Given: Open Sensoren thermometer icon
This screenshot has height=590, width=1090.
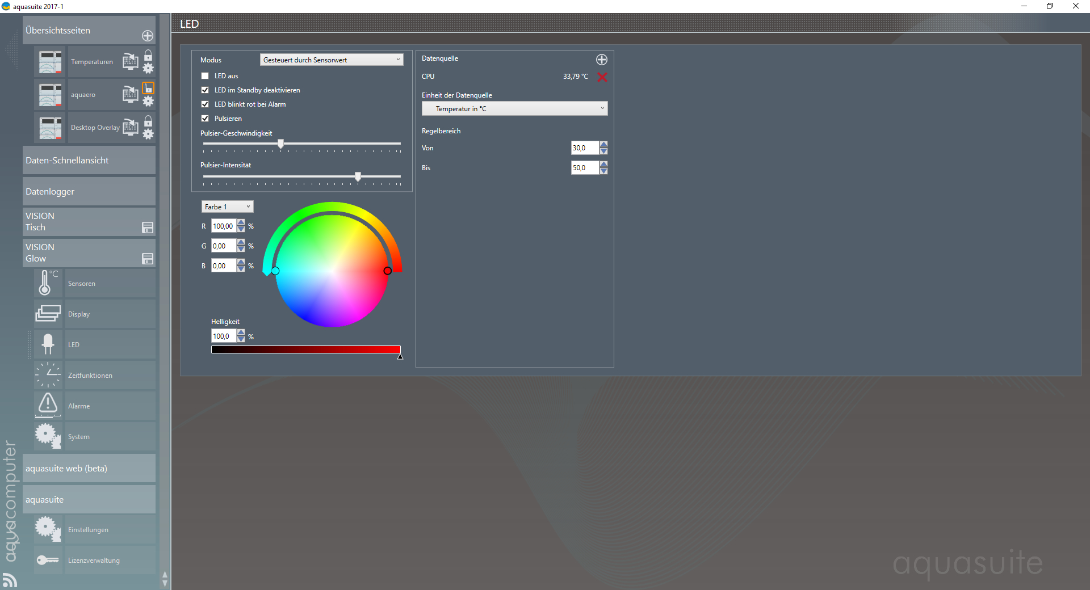Looking at the screenshot, I should pyautogui.click(x=48, y=283).
